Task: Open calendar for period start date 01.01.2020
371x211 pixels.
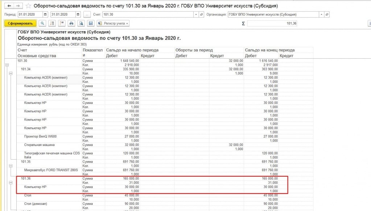Action: (x=45, y=14)
